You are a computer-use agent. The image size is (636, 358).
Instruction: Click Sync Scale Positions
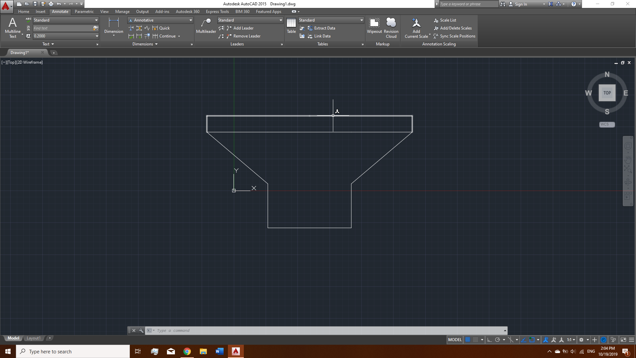[x=457, y=36]
